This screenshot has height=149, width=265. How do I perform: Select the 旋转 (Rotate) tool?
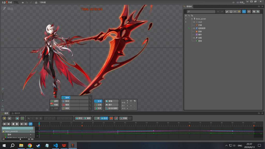point(66,98)
